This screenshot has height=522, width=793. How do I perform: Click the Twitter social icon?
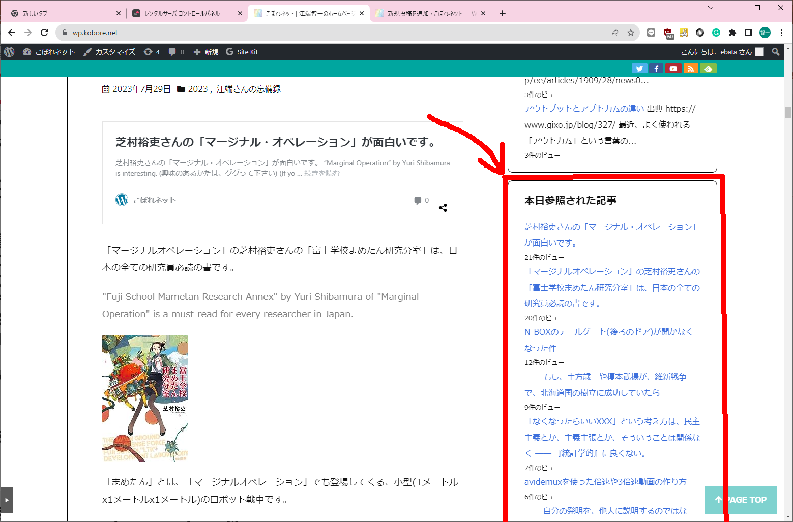[639, 69]
